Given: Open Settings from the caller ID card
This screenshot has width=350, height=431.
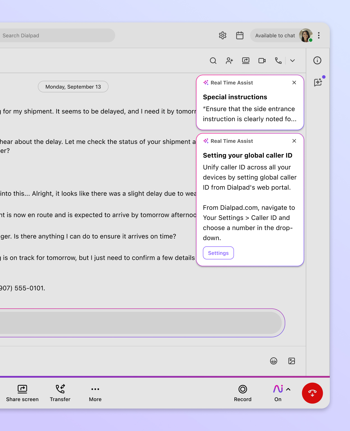Looking at the screenshot, I should 218,253.
